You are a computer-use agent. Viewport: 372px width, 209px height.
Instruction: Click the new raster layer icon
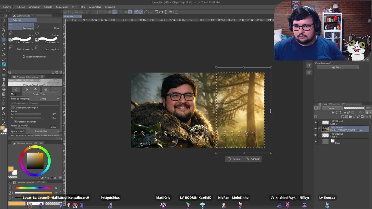(343, 117)
